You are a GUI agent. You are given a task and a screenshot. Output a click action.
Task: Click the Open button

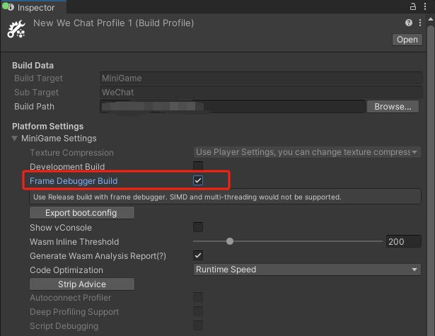coord(407,40)
